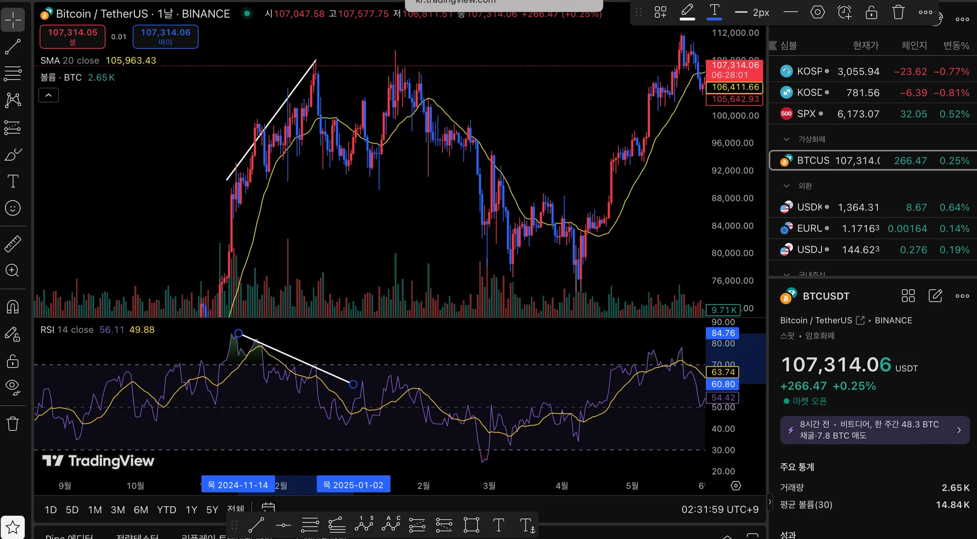Screen dimensions: 977x539
Task: Select the USDJPY watchlist row
Action: click(x=873, y=250)
